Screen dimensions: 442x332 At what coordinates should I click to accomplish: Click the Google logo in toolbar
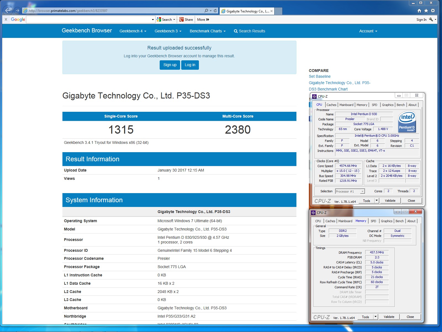click(x=18, y=19)
